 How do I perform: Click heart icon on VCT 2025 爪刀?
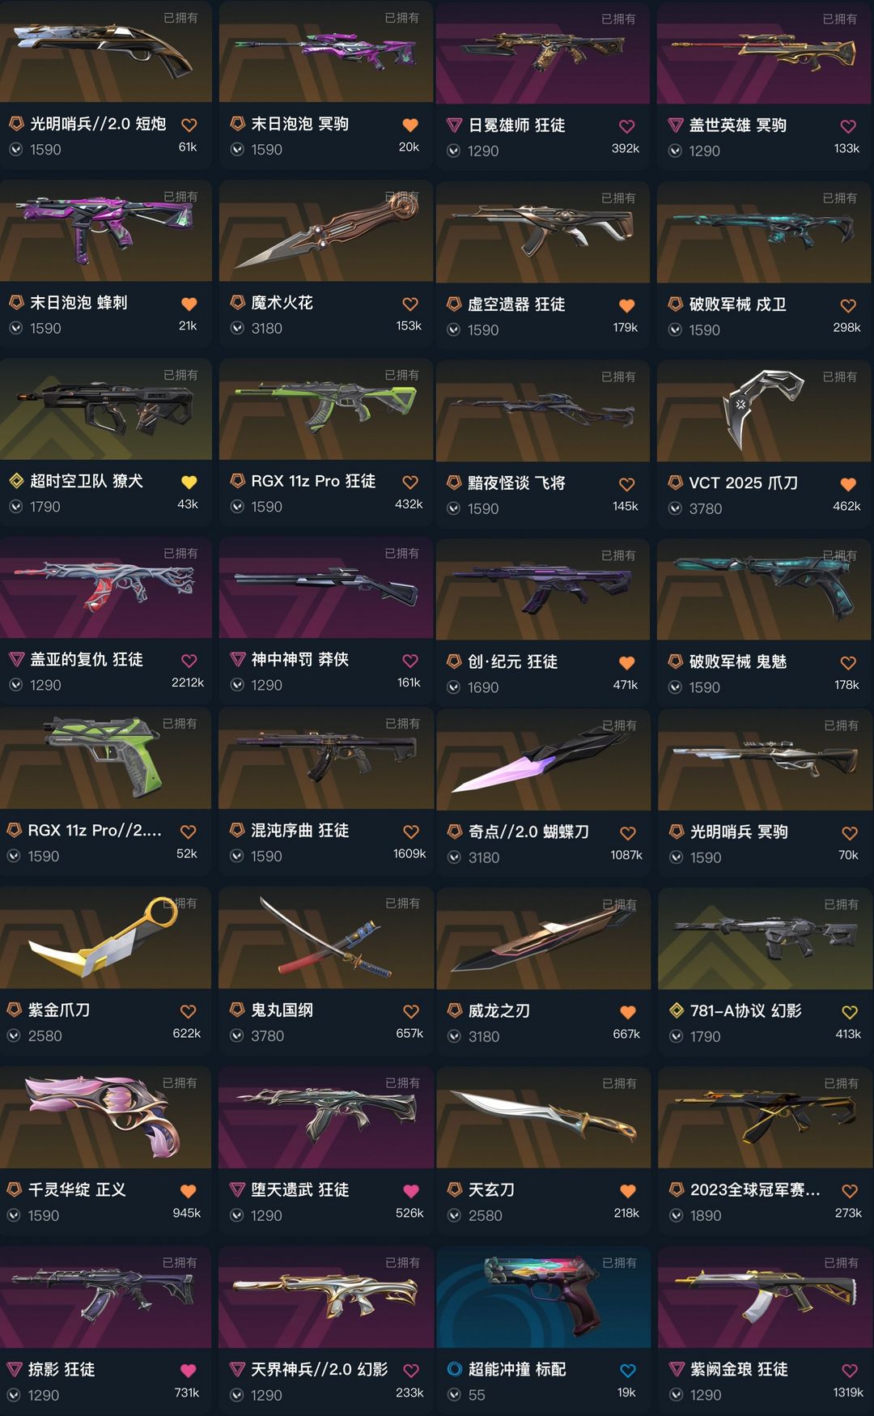[x=848, y=484]
